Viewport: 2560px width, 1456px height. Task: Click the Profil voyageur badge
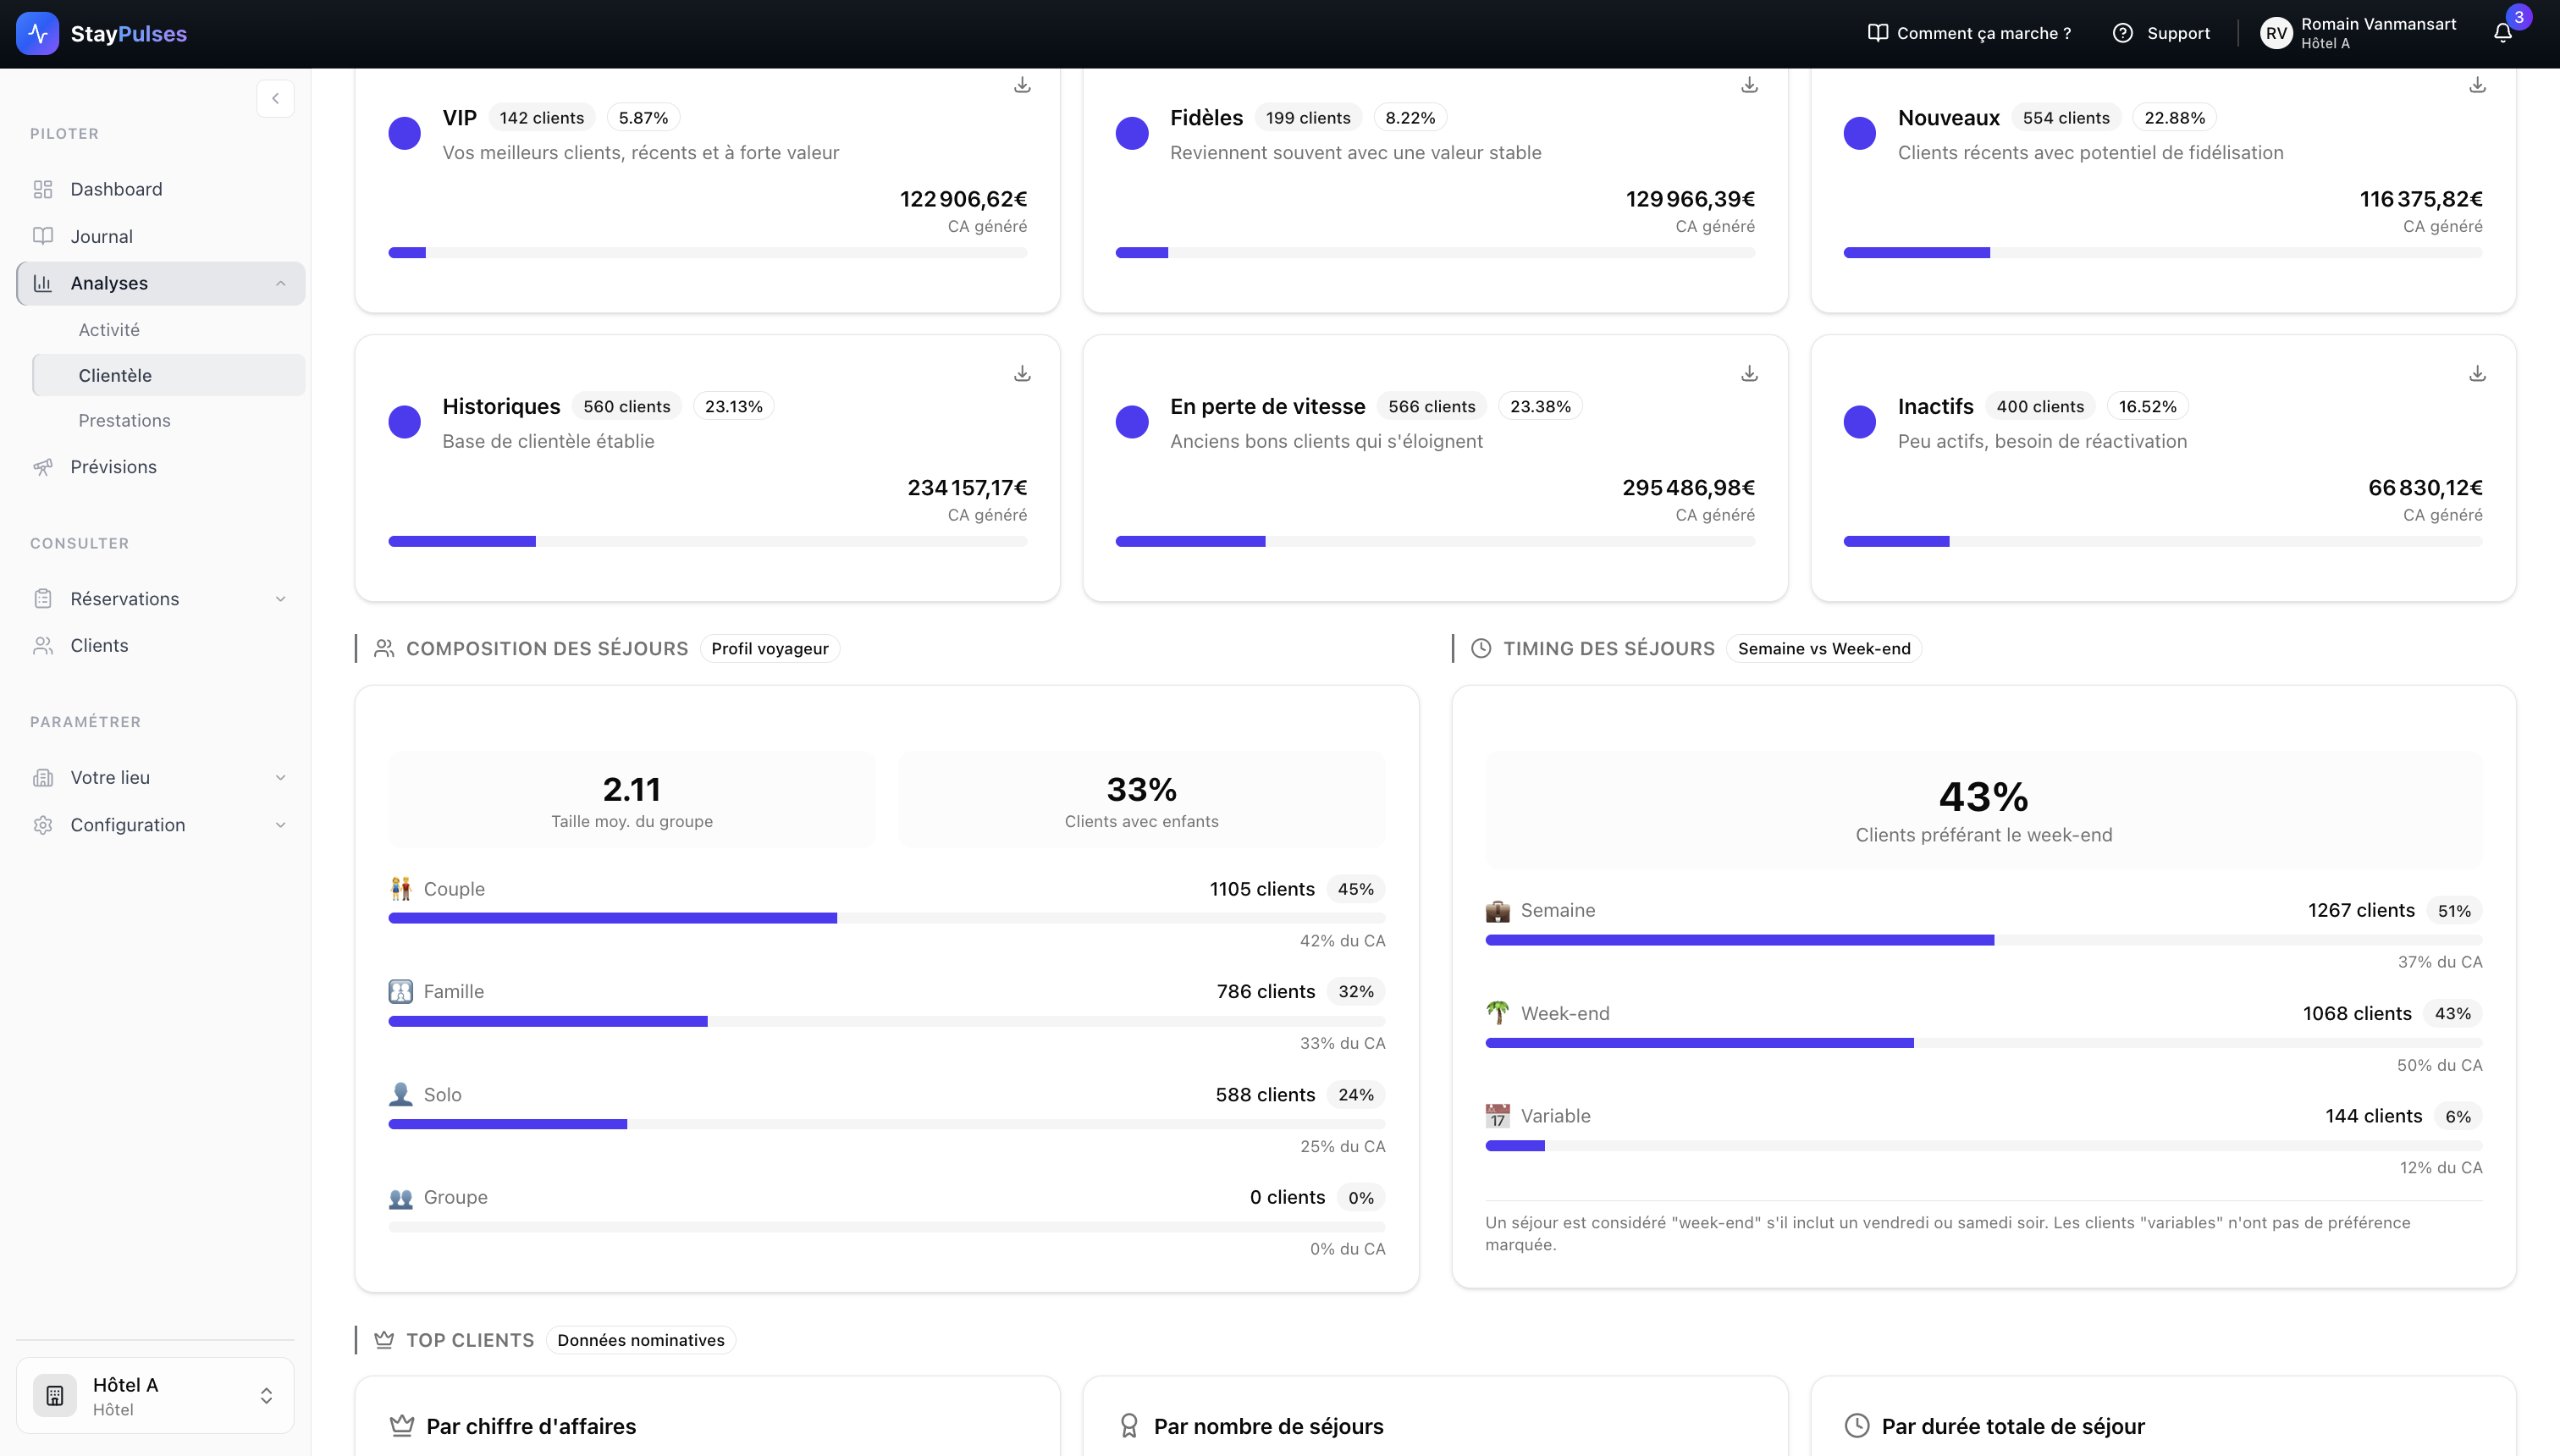click(769, 648)
